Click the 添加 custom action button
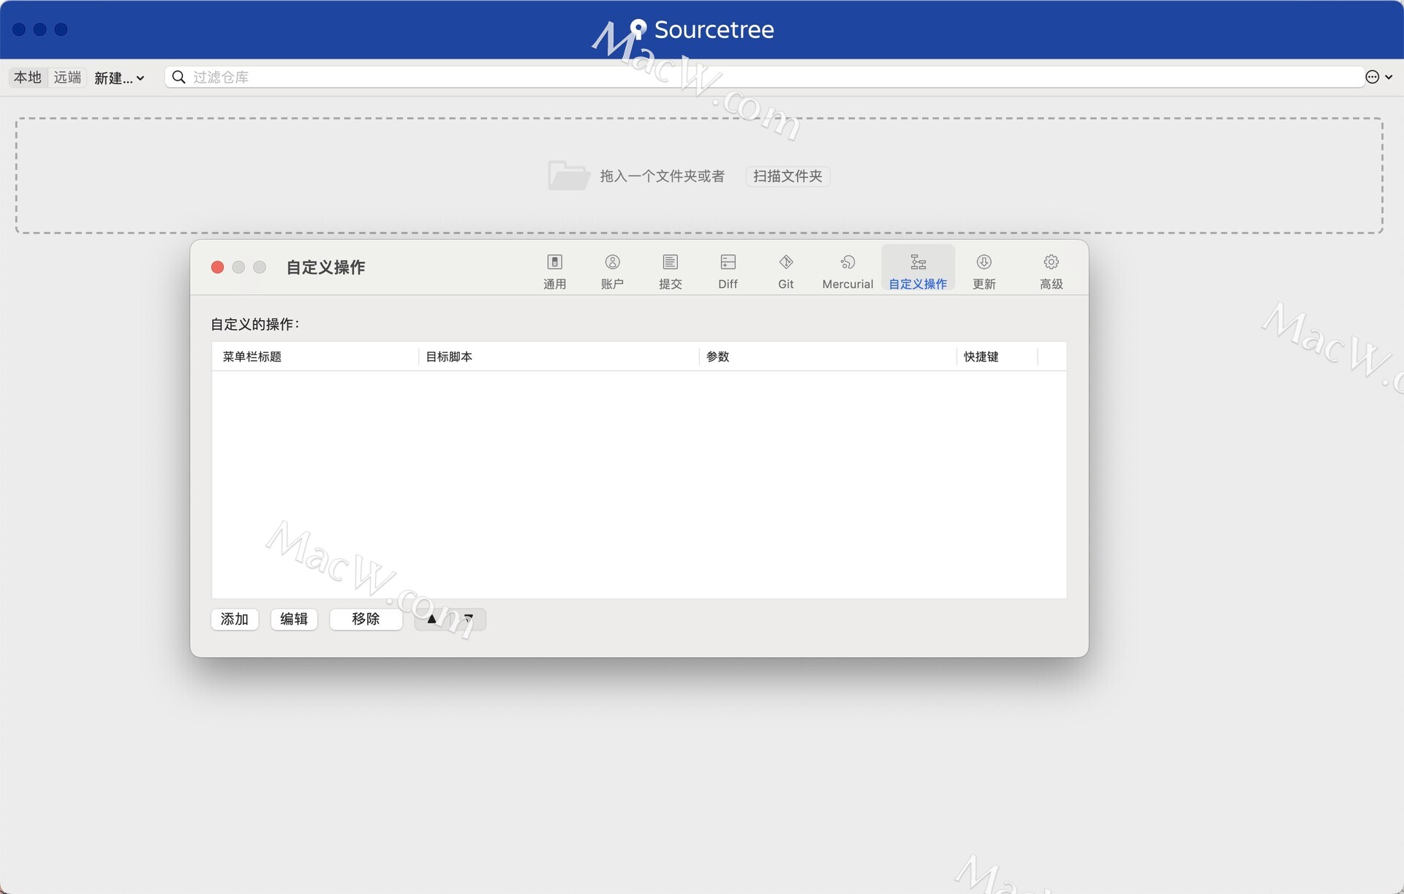This screenshot has height=894, width=1404. point(235,619)
